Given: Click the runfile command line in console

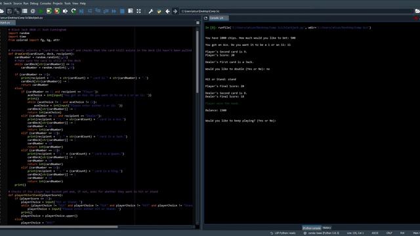Looking at the screenshot, I should point(288,28).
